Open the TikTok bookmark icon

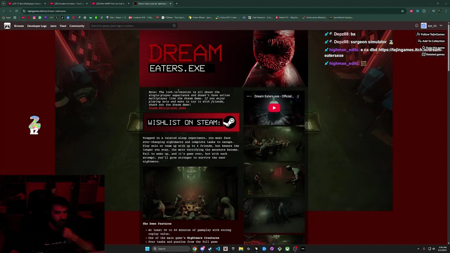pyautogui.click(x=62, y=18)
